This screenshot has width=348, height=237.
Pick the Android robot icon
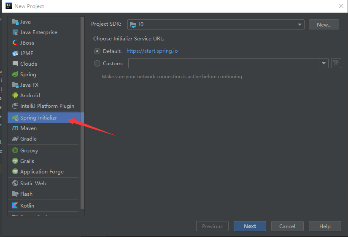click(15, 95)
